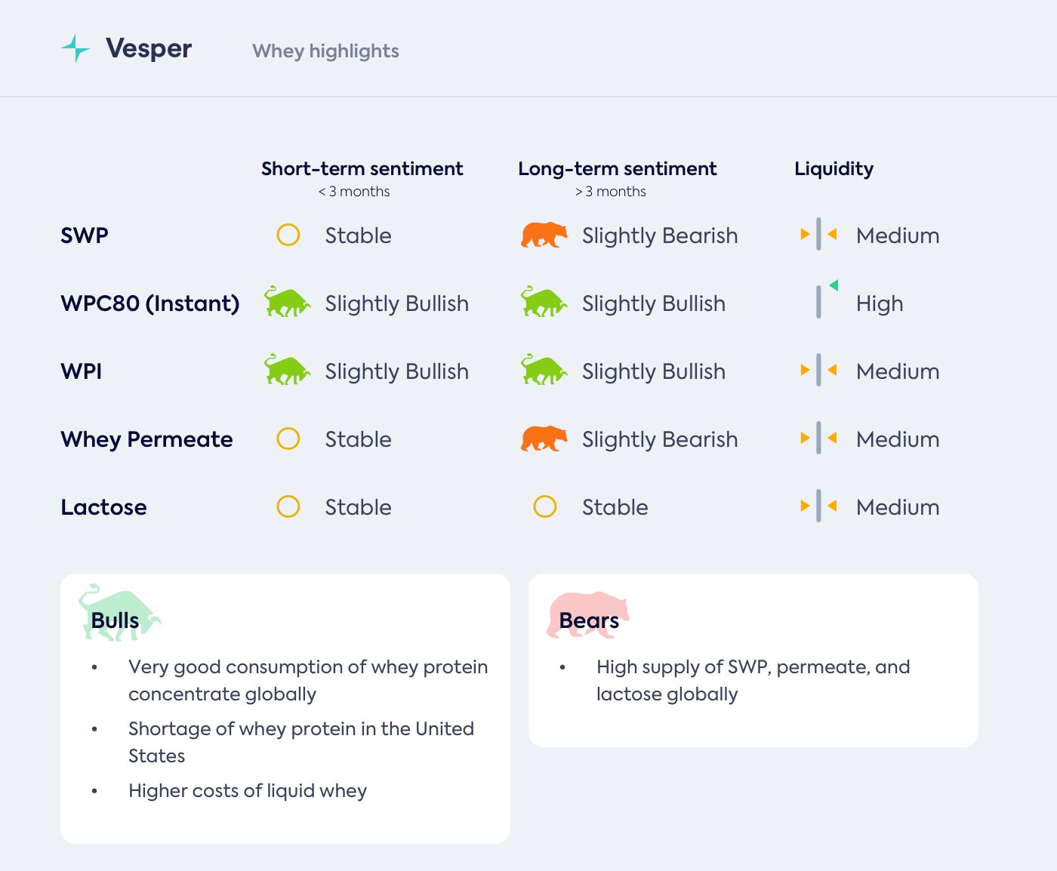Click the orange bear icon for SWP
1057x871 pixels.
coord(544,235)
